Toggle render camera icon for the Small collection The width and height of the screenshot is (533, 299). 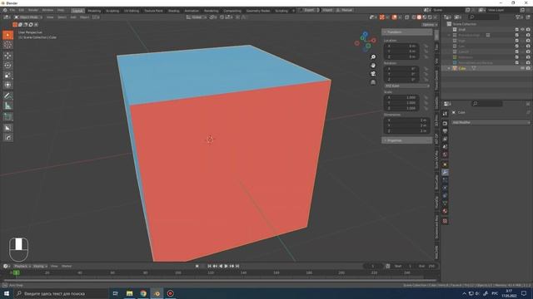[x=528, y=30]
